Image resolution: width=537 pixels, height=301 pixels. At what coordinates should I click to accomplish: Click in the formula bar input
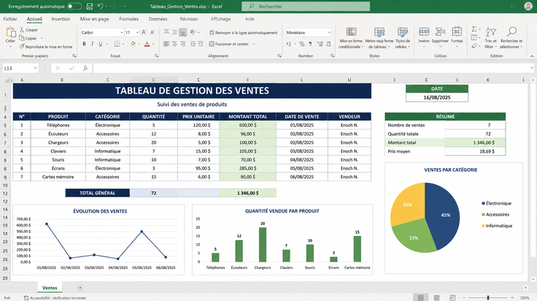coord(312,68)
